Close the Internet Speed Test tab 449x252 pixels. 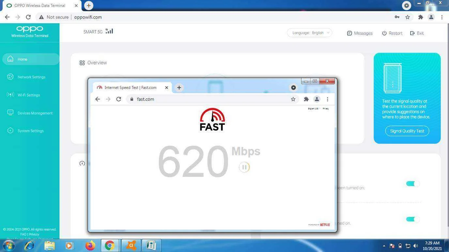(x=166, y=87)
